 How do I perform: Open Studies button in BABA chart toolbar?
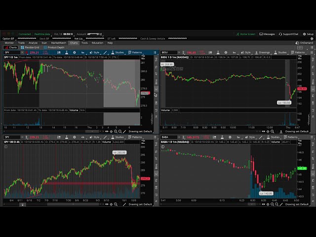point(274,137)
